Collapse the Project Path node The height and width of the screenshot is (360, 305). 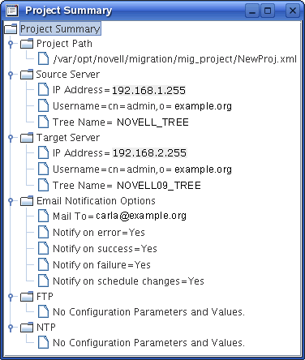pos(11,43)
